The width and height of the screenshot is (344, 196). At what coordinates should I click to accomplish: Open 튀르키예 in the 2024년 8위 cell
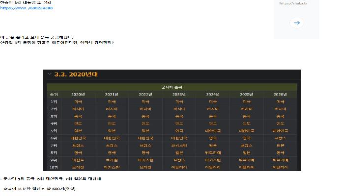tap(213, 153)
